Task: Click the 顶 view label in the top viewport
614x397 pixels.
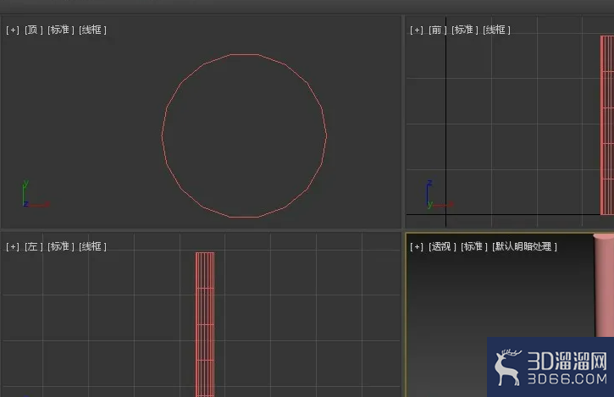Action: (x=34, y=30)
